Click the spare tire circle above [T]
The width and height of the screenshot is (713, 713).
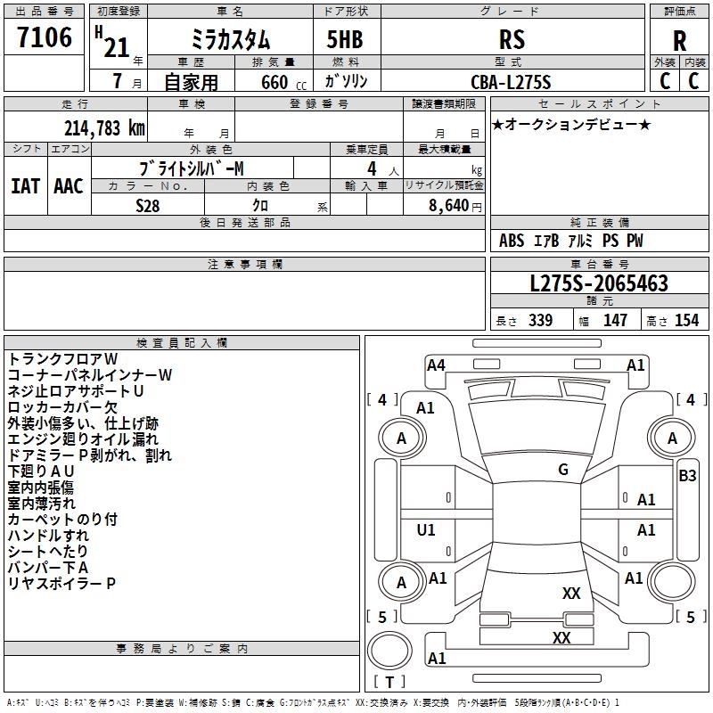[x=390, y=650]
